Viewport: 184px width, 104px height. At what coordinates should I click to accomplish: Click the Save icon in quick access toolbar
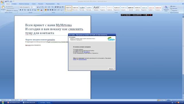(x=6, y=1)
